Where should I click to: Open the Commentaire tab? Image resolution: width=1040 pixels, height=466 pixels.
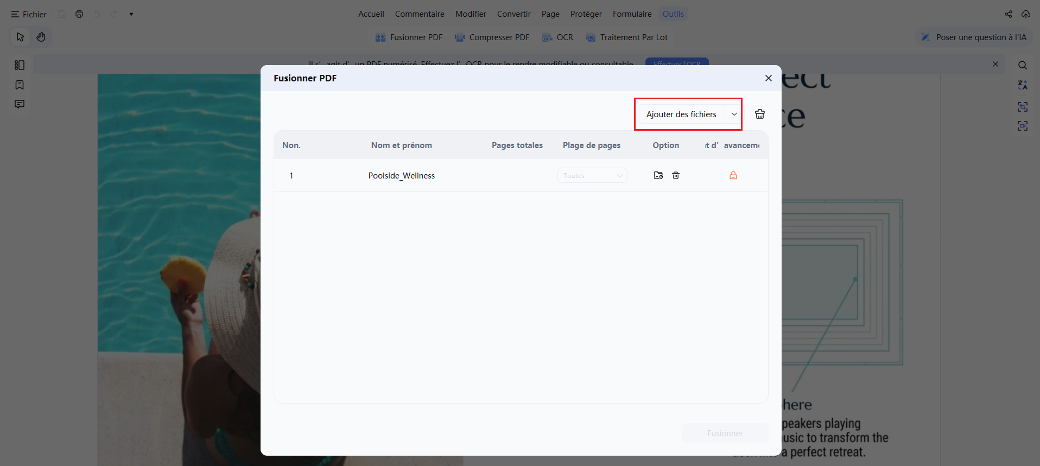point(420,14)
